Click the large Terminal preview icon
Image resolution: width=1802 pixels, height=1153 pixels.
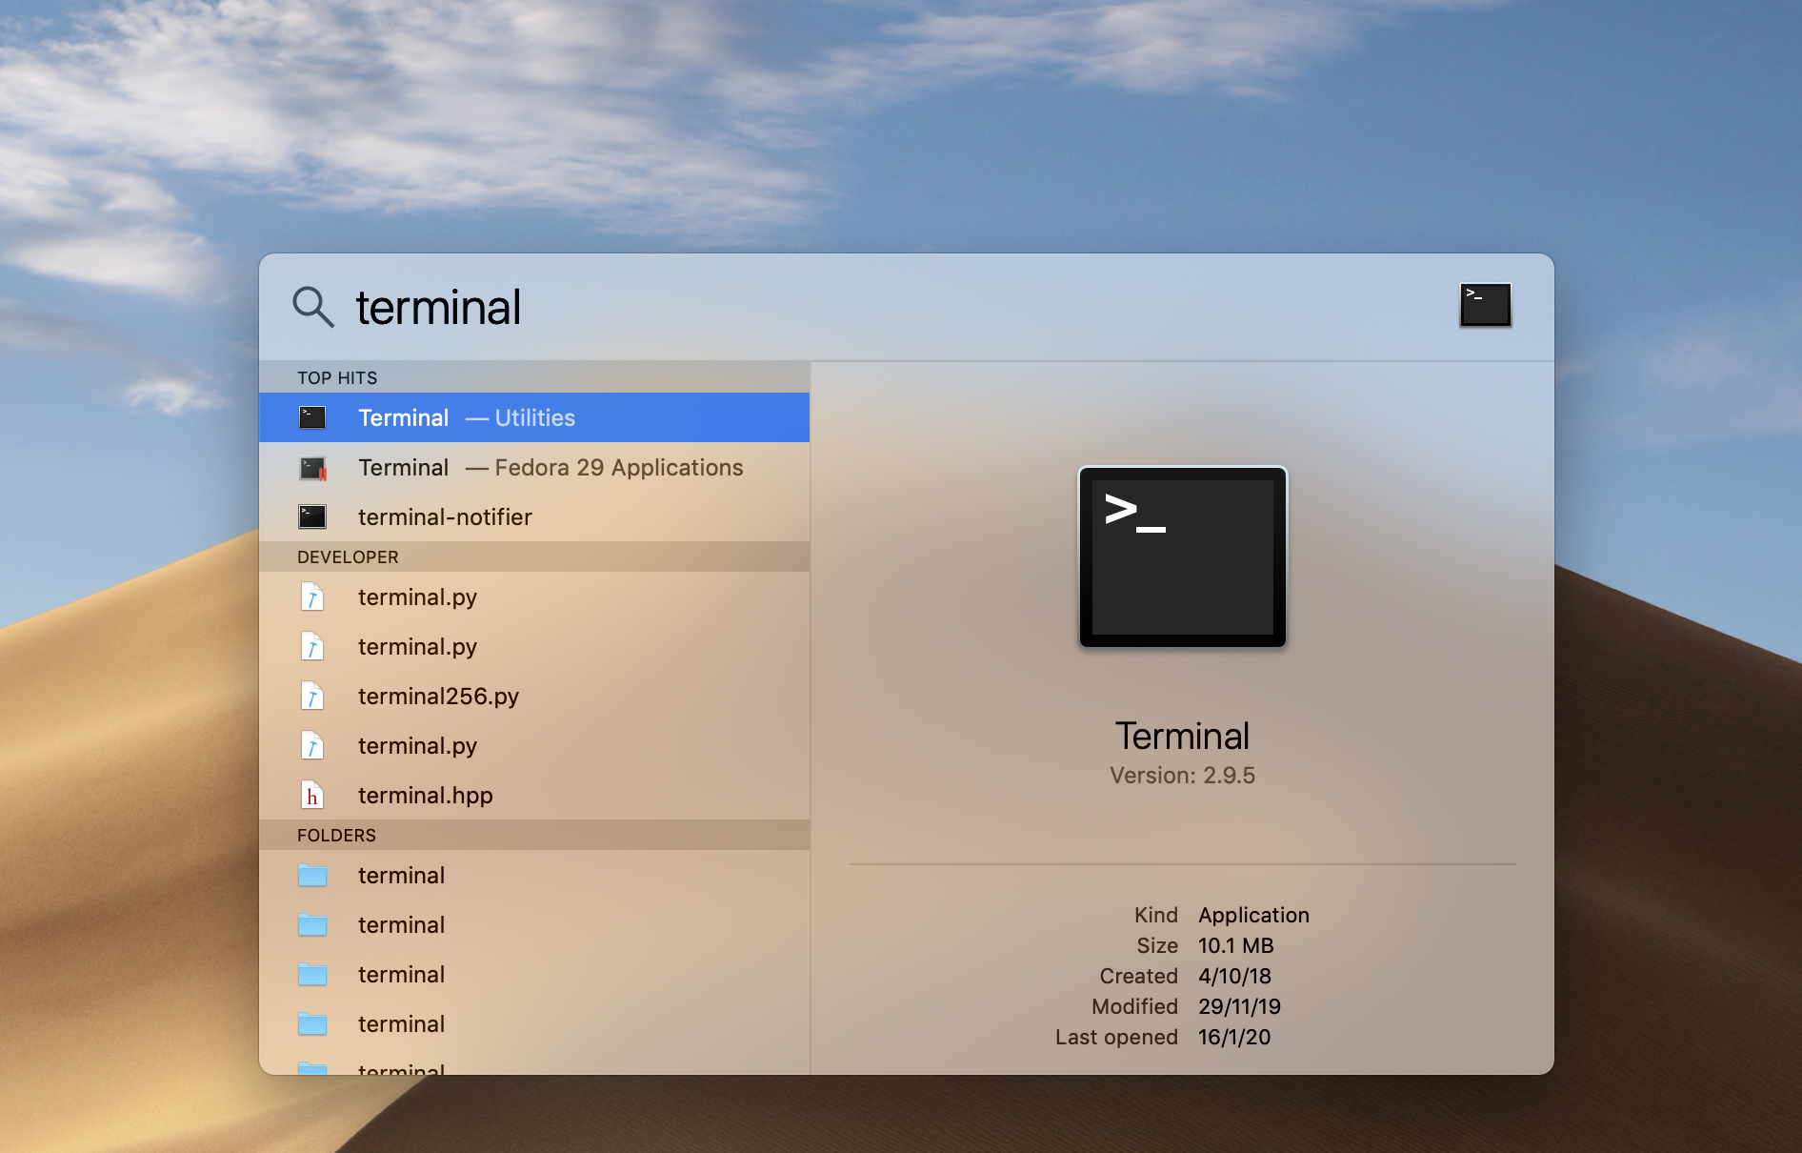click(1182, 556)
